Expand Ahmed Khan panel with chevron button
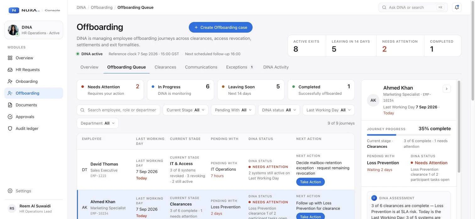 pos(447,89)
